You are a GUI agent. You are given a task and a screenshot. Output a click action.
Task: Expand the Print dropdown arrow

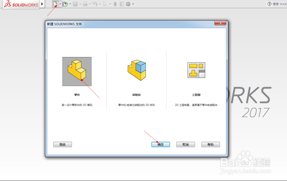pos(90,4)
